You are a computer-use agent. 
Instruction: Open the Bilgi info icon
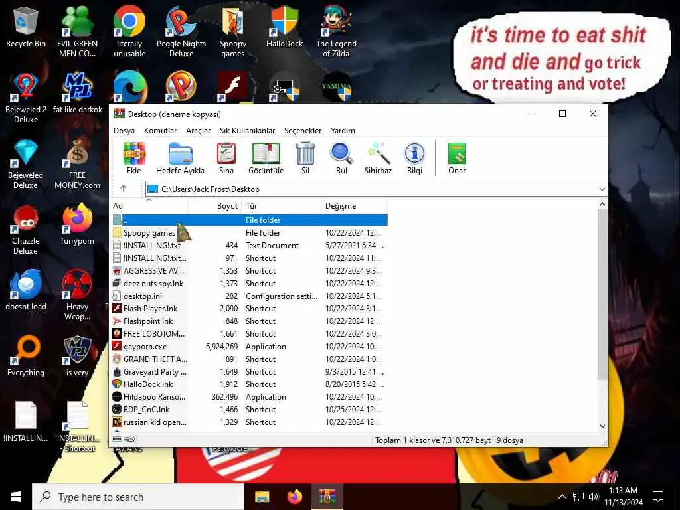414,158
